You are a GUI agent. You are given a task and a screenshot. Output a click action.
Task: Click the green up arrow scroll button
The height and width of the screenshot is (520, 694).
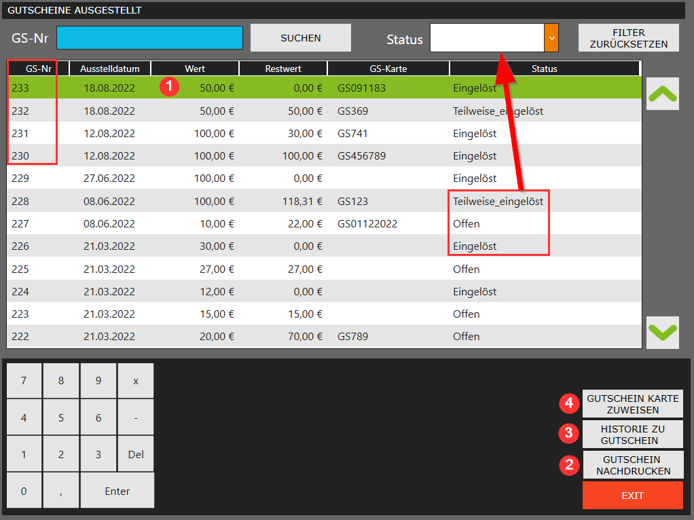663,94
